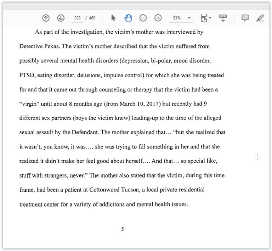
Task: Click page number 5 at the bottom
Action: click(x=123, y=229)
